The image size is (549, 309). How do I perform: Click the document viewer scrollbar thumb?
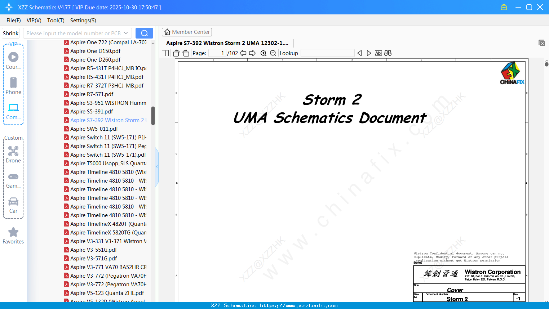coord(546,64)
